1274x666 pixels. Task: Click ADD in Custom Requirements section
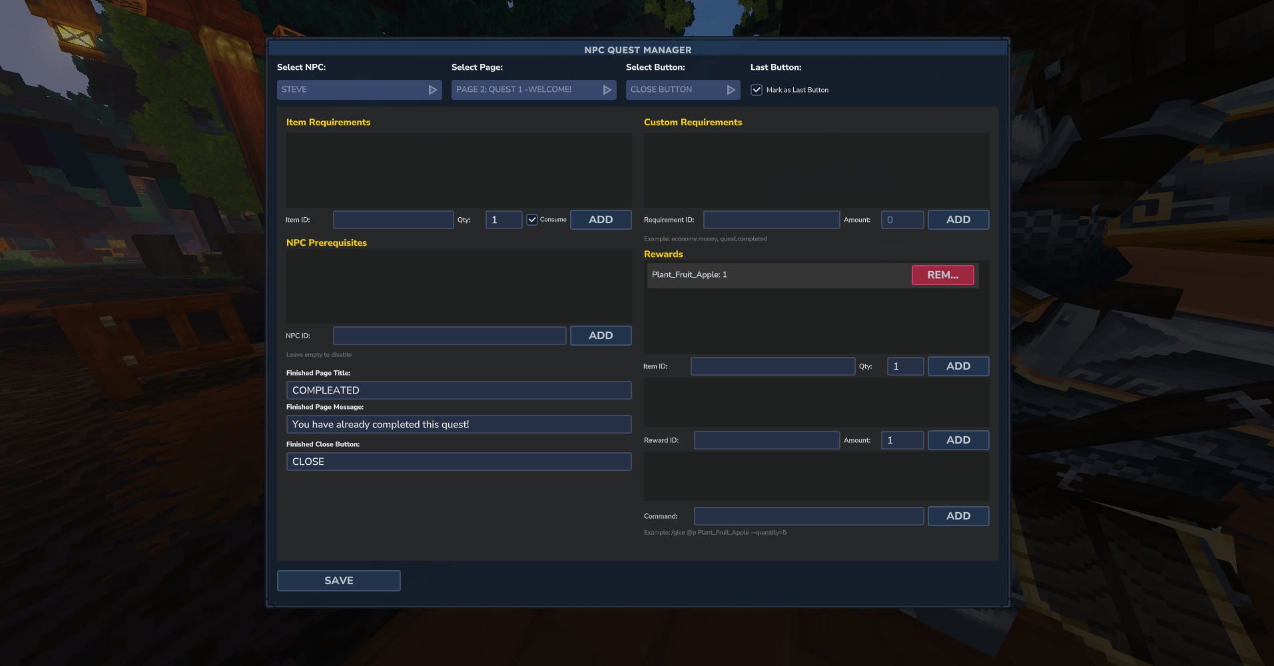coord(958,219)
